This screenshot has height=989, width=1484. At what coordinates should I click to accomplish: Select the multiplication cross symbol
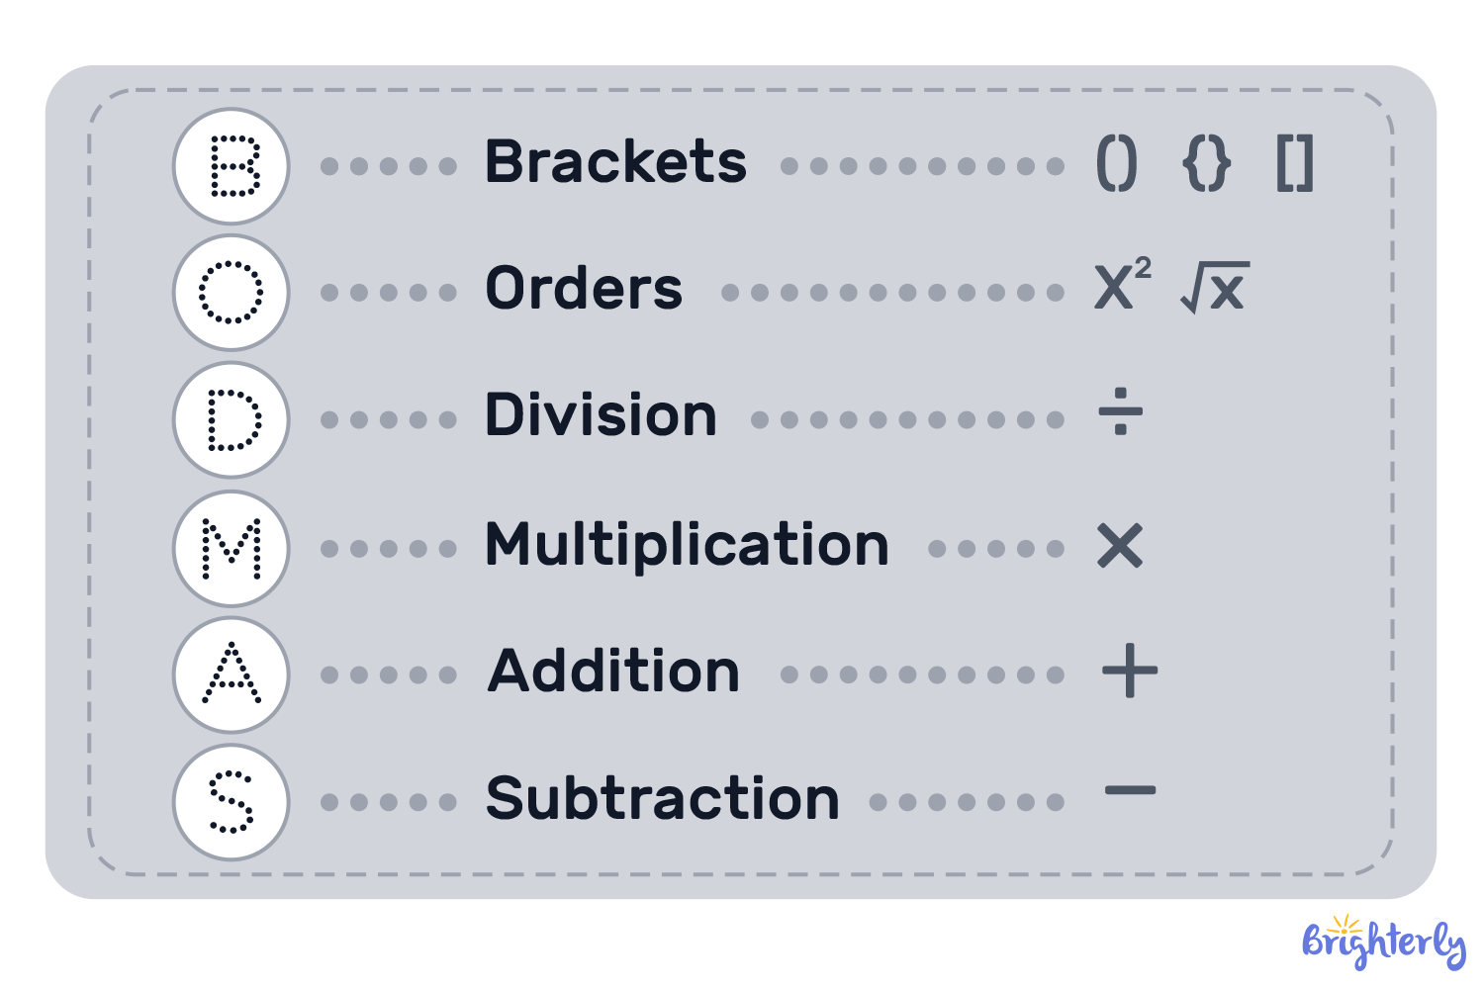(x=1120, y=546)
